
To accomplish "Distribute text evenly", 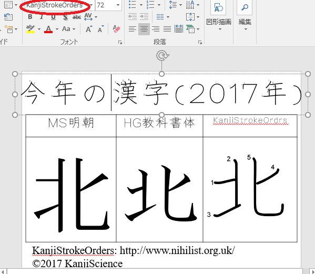I will tap(179, 29).
